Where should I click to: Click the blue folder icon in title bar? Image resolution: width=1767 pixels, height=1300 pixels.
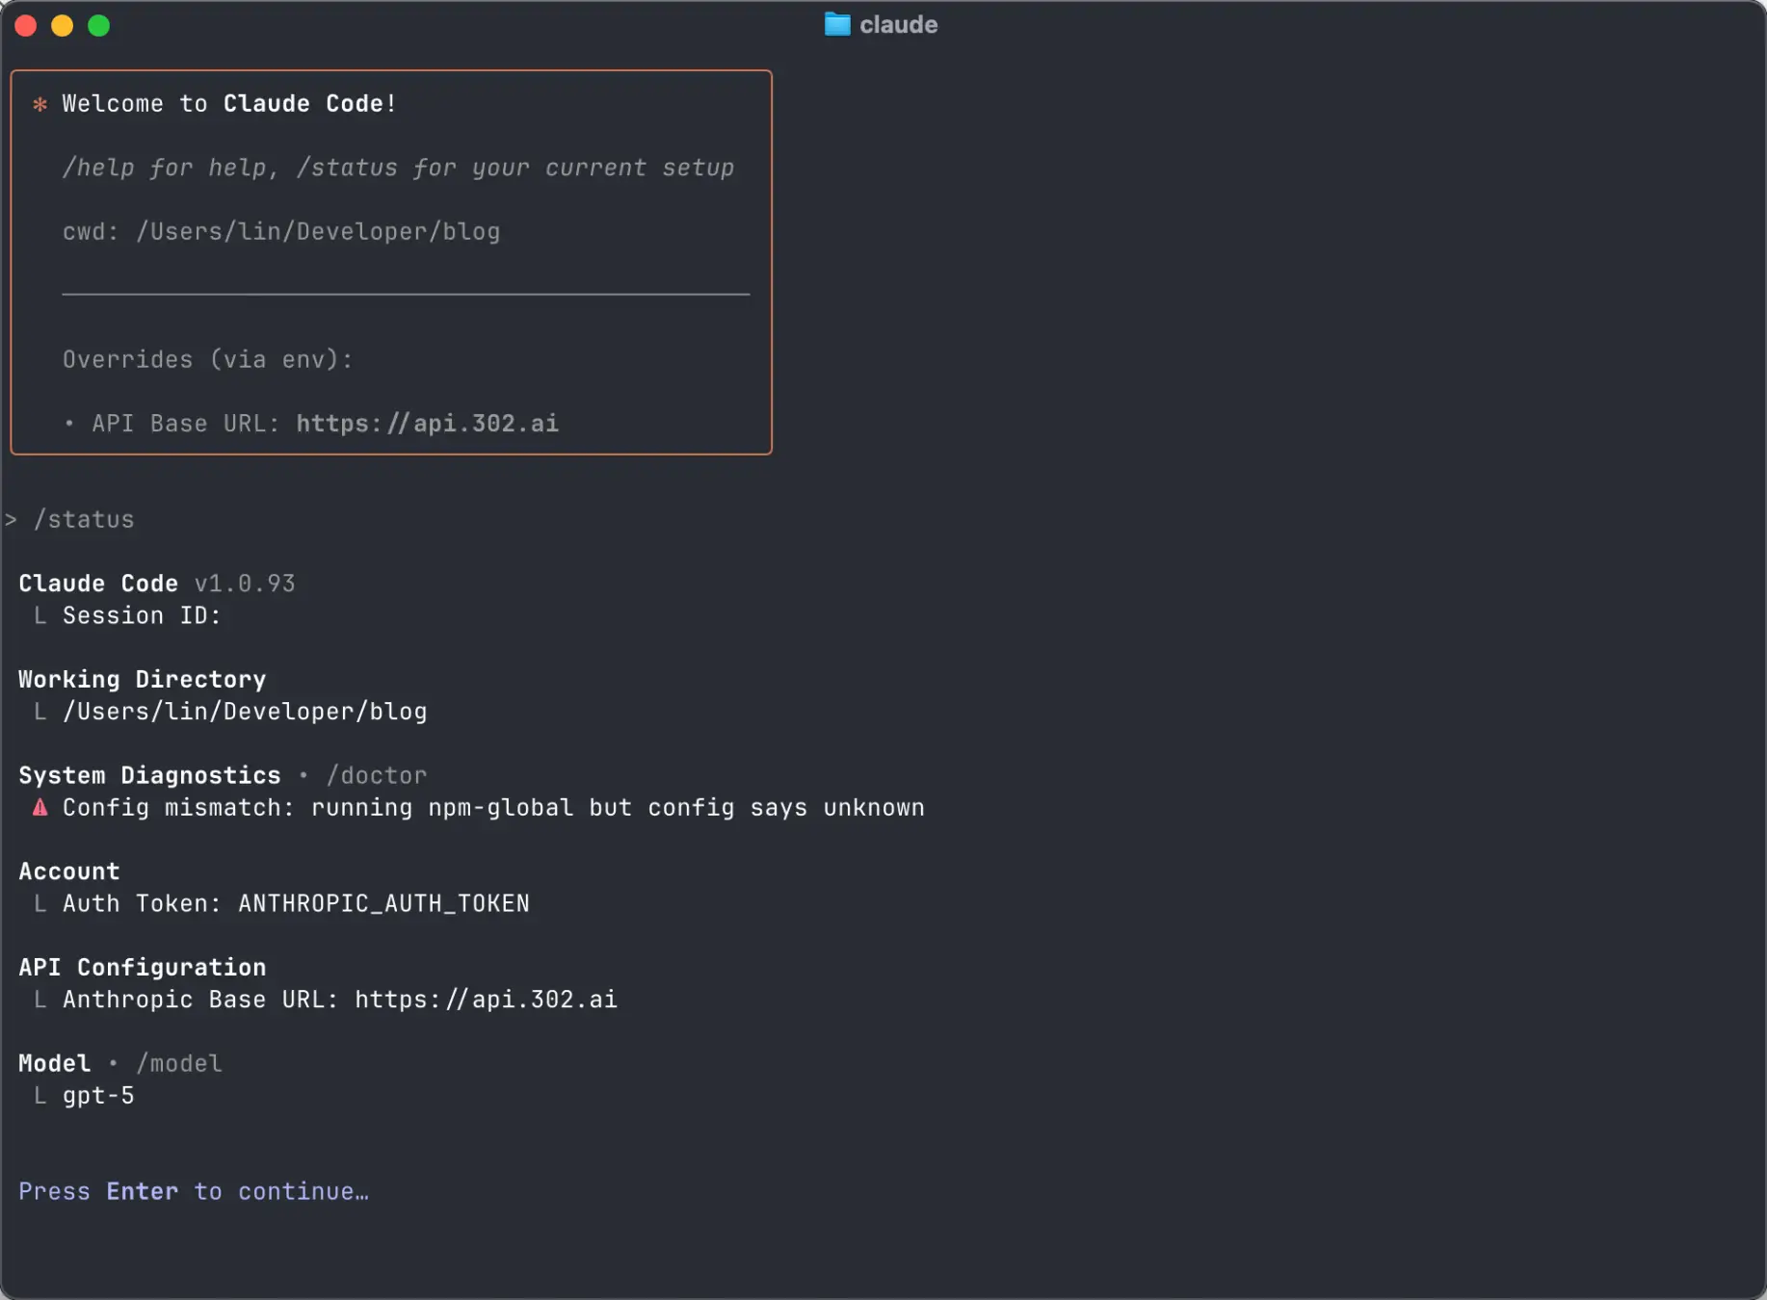[836, 25]
